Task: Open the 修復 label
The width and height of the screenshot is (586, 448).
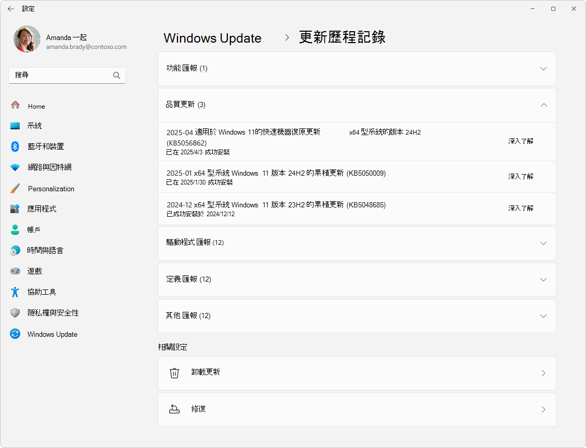Action: tap(198, 409)
